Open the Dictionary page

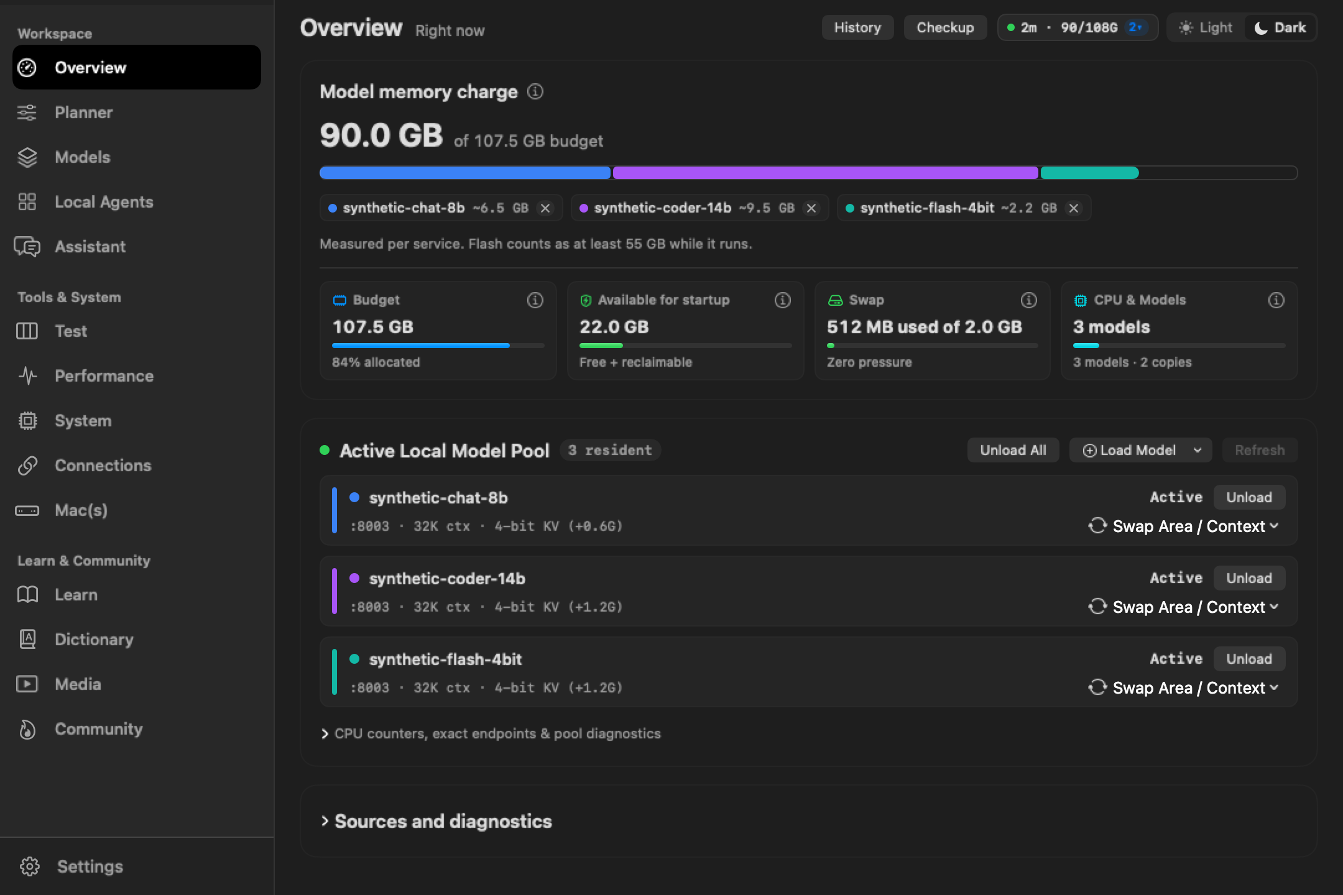click(x=137, y=640)
